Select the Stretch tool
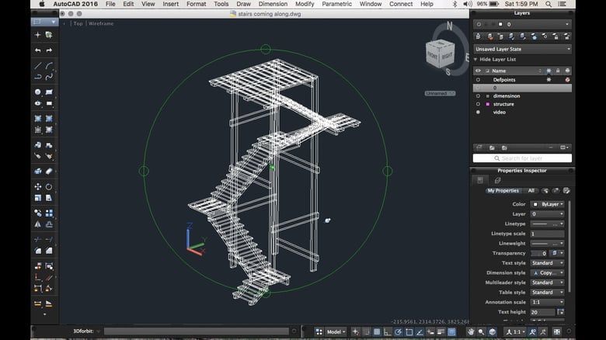This screenshot has width=606, height=340. 49,198
